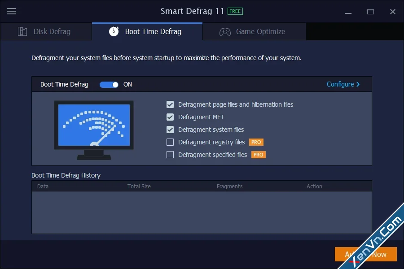Screen dimensions: 404x269
Task: Click the Fragments column header
Action: tap(229, 187)
